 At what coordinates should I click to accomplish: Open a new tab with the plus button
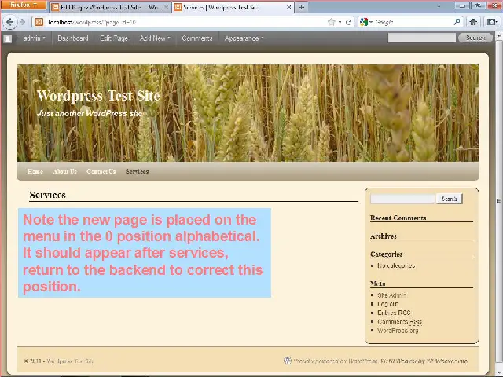coord(301,7)
